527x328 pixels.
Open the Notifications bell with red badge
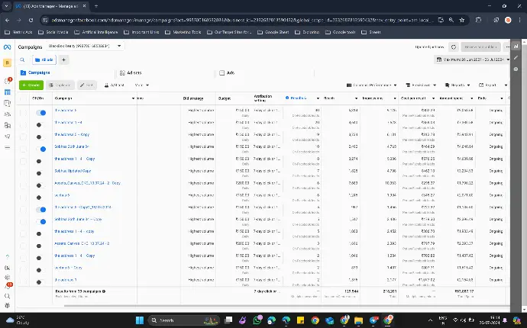coord(8,286)
